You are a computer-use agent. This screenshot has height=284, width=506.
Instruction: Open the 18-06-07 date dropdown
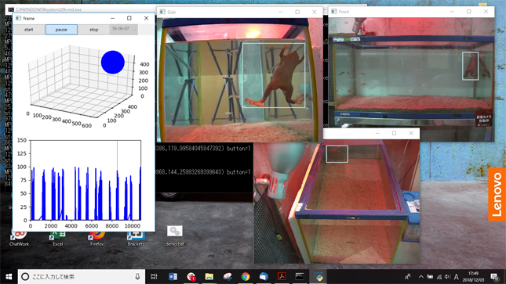click(124, 29)
